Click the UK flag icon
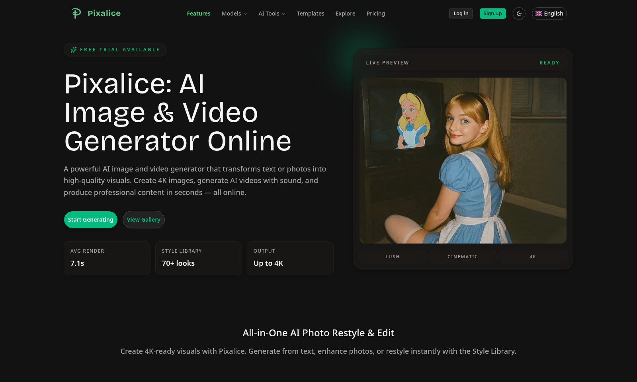This screenshot has height=382, width=637. click(x=539, y=14)
